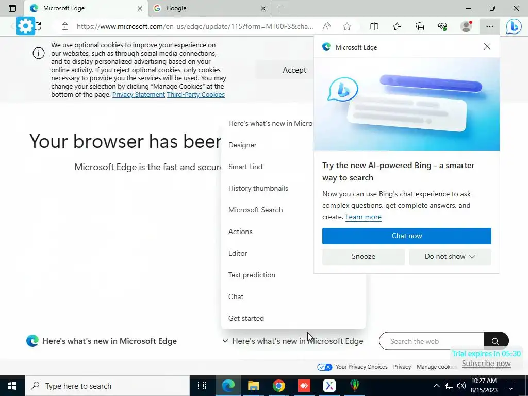Click the blue settings gear icon
Screen dimensions: 528x396
point(26,26)
